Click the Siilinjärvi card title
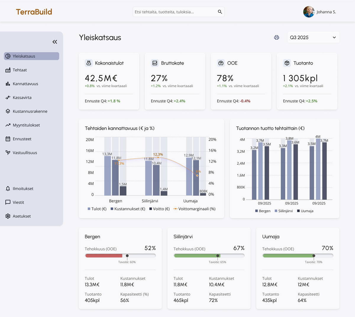The width and height of the screenshot is (355, 317). coord(183,237)
